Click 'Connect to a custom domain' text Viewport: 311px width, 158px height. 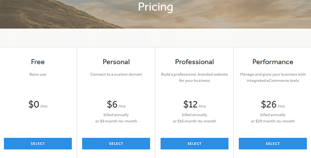(x=116, y=74)
